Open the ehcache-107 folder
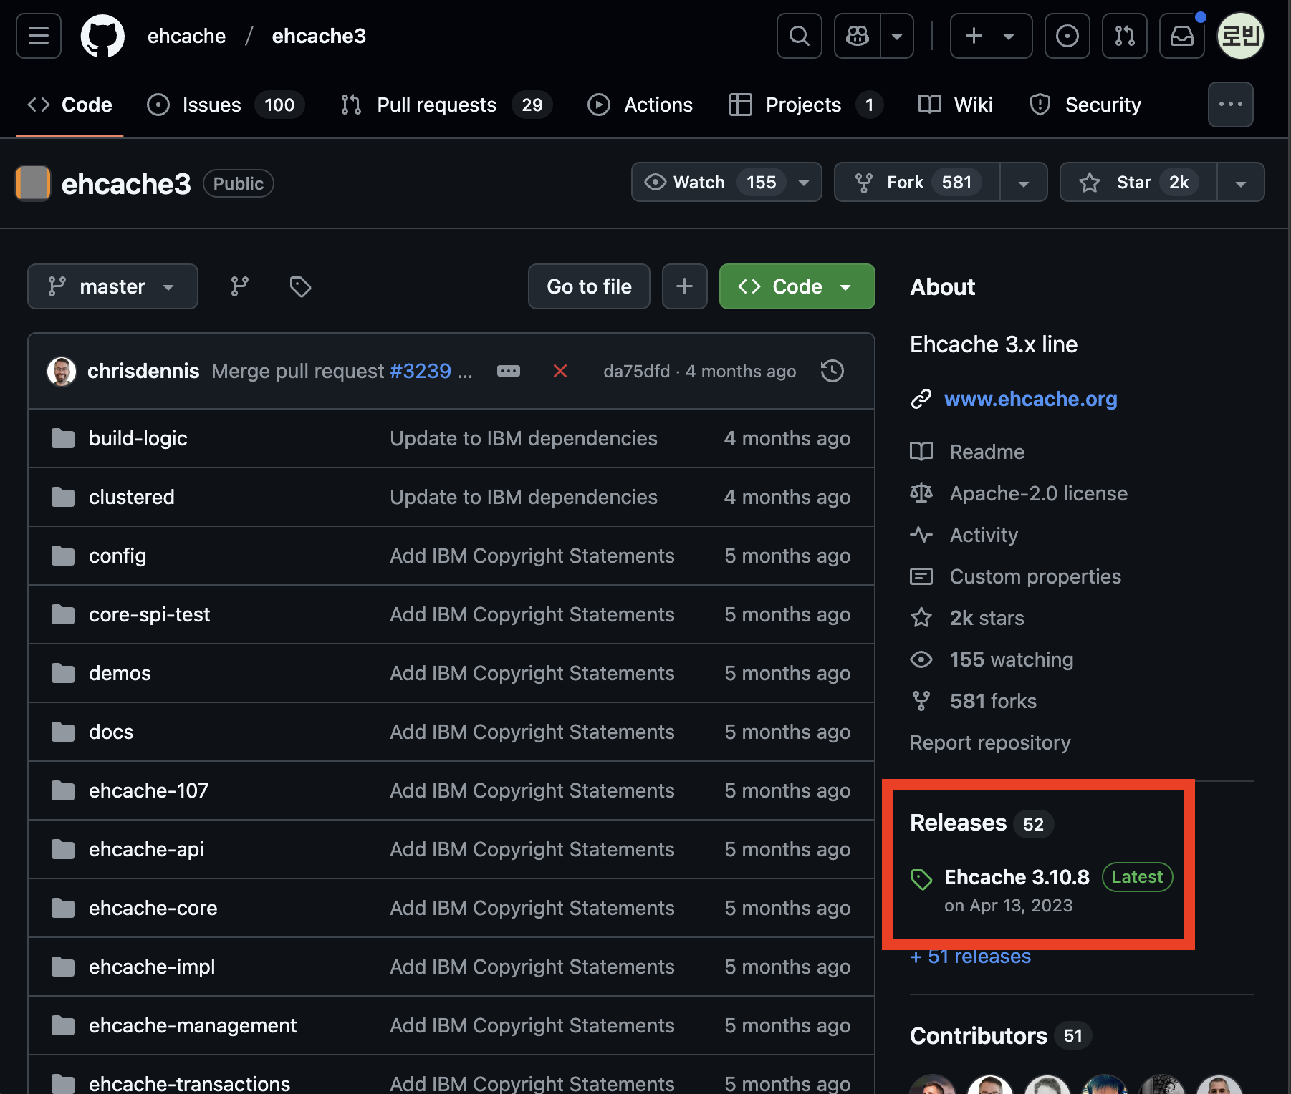1291x1094 pixels. click(148, 790)
